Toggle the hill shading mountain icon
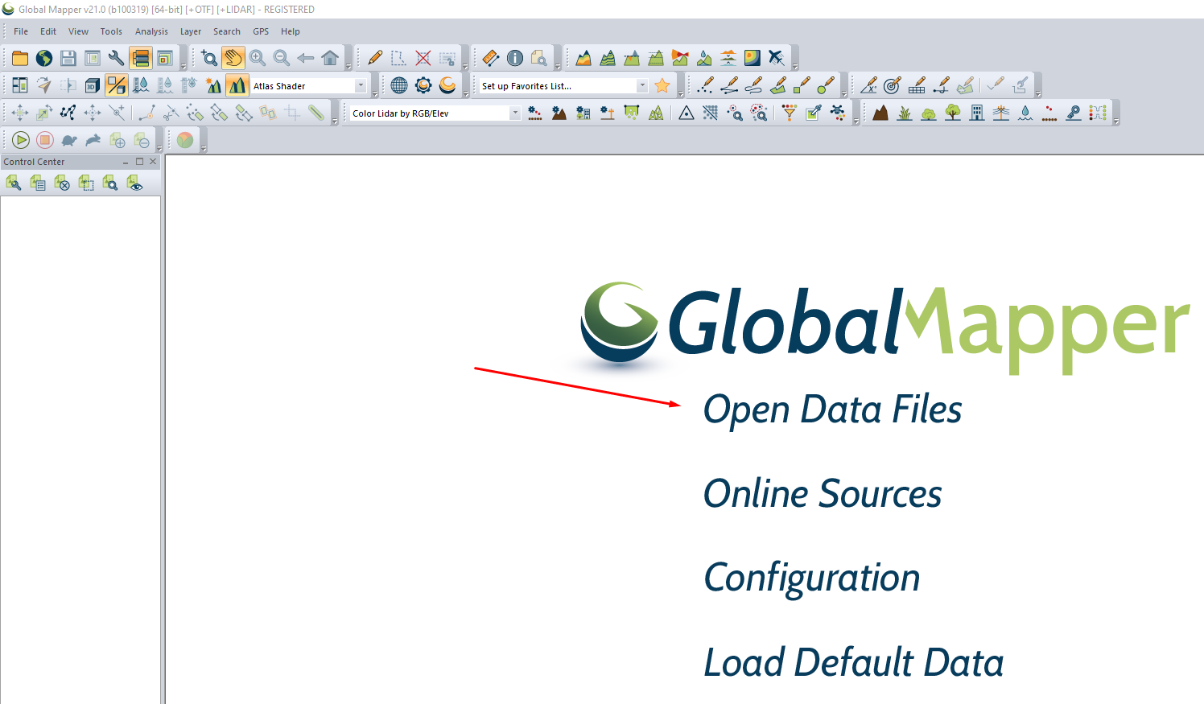Screen dimensions: 1204x704 click(237, 85)
